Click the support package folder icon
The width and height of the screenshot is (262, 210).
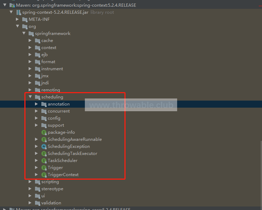[x=44, y=125]
